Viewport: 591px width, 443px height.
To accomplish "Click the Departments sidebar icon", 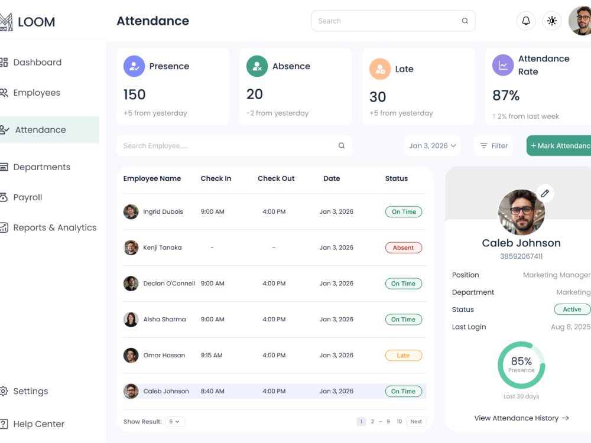I will tap(4, 167).
